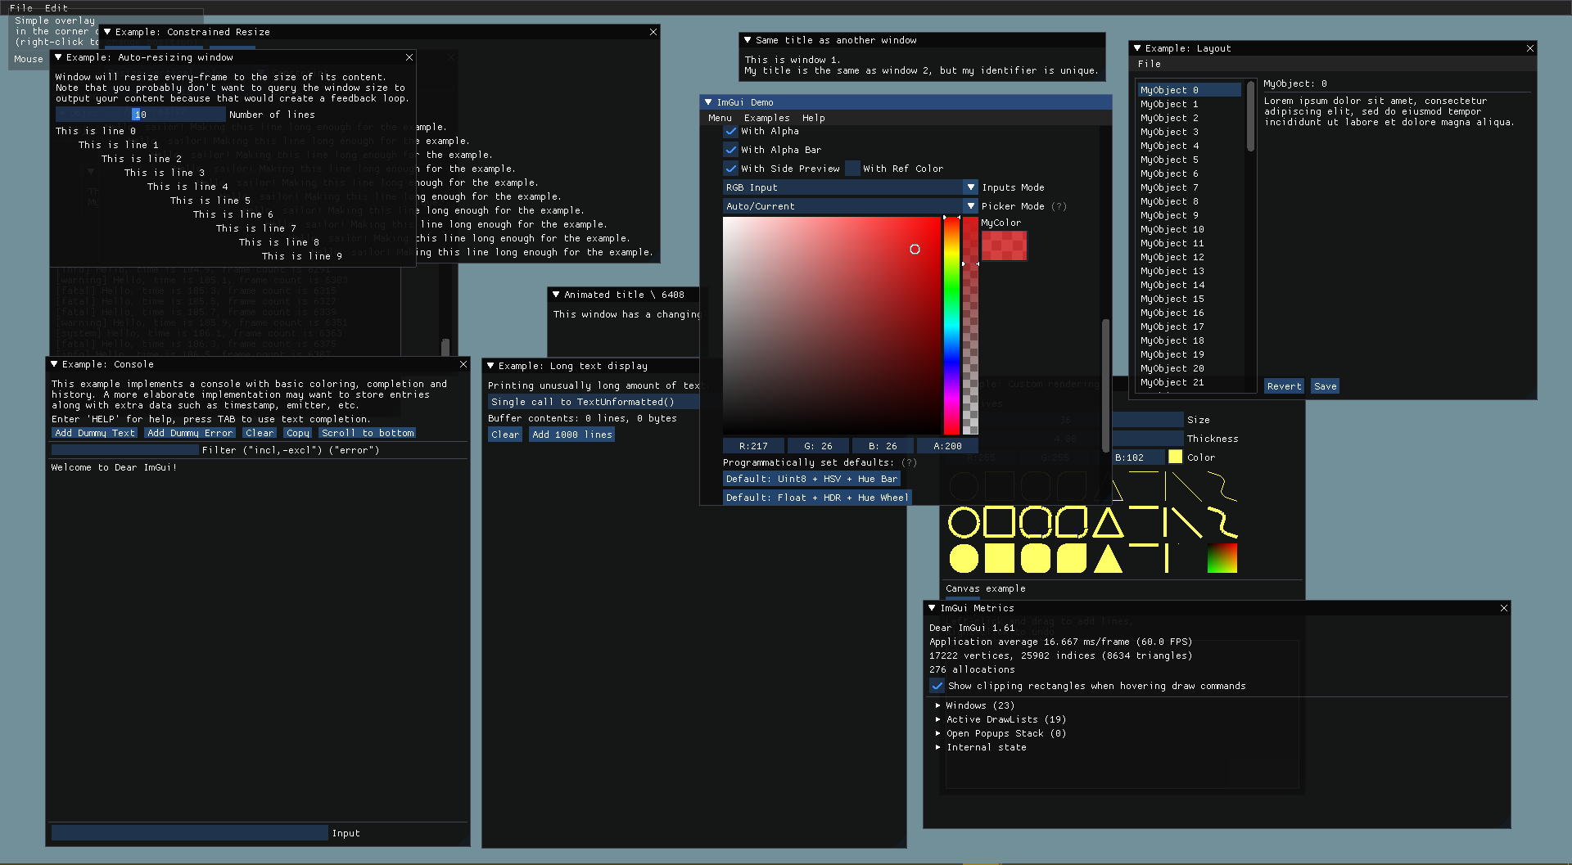
Task: Uncheck the With Alpha Bar checkbox
Action: click(x=731, y=150)
